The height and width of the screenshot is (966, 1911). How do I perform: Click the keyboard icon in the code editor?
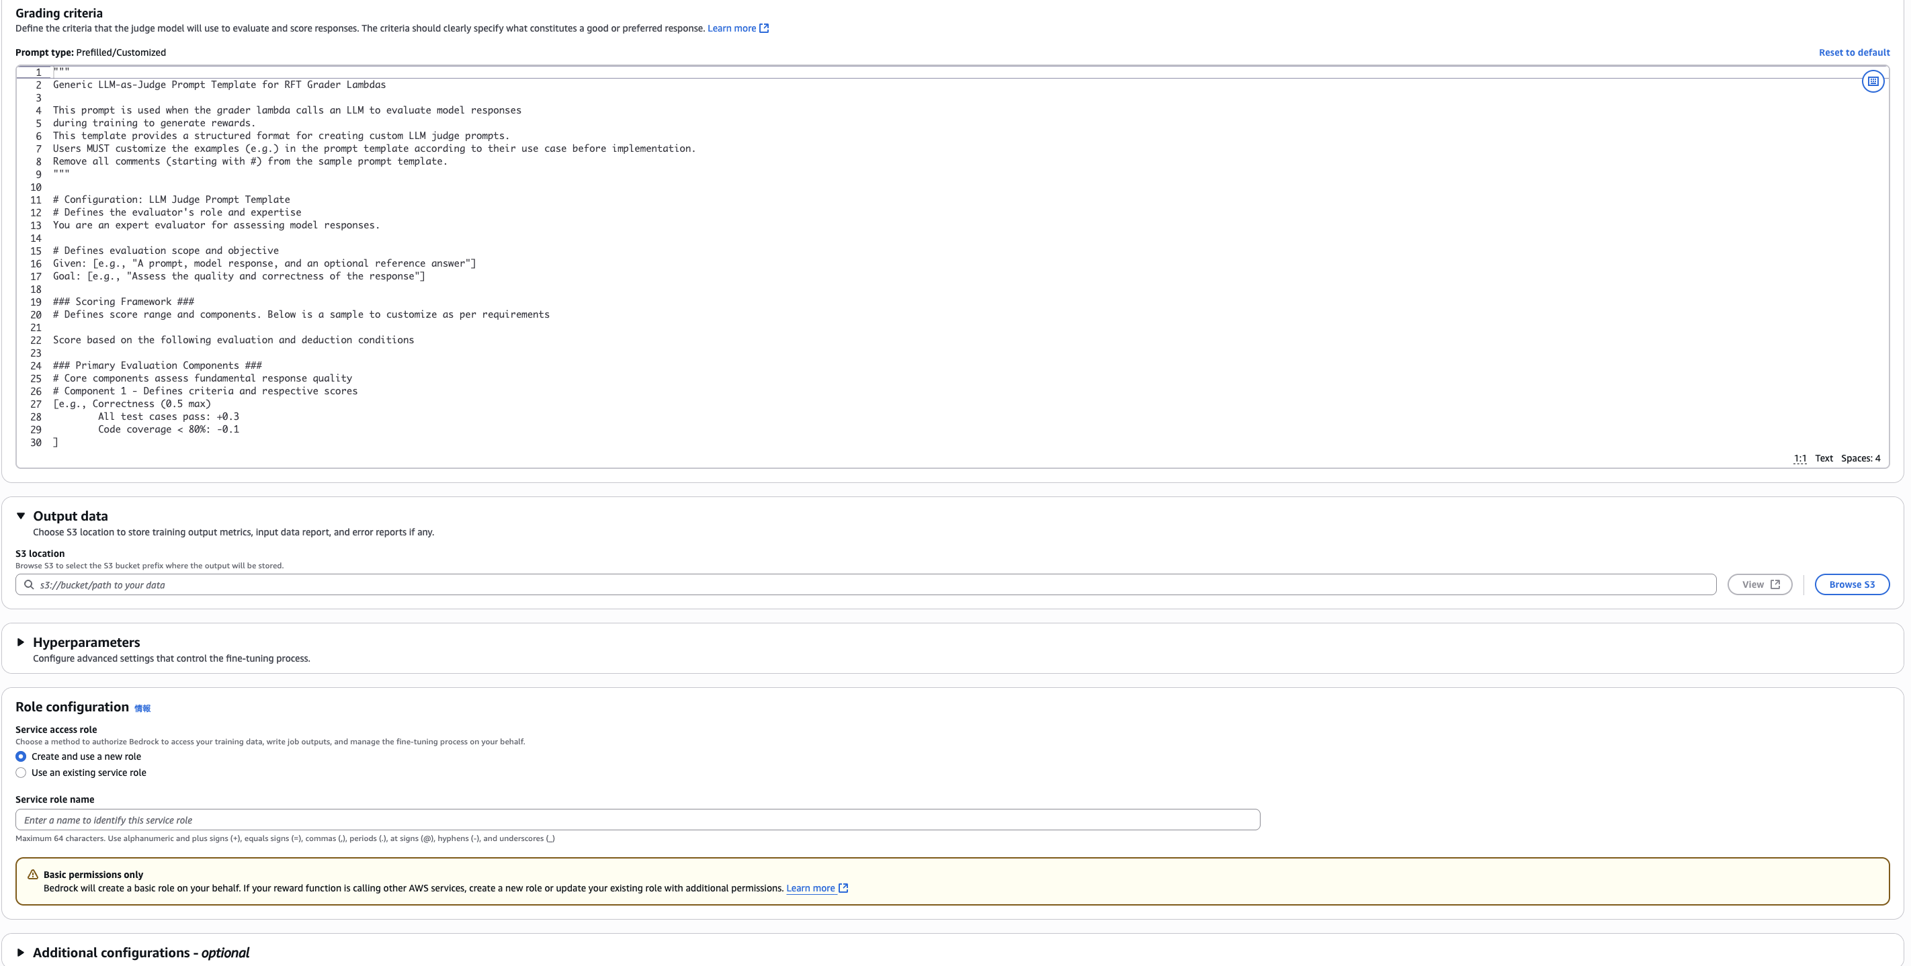[x=1873, y=81]
